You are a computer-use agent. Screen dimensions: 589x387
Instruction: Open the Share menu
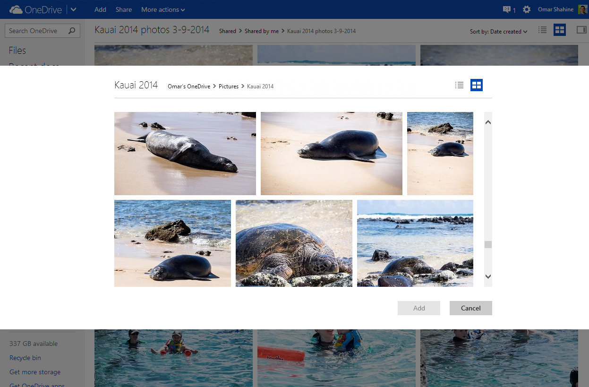point(123,9)
